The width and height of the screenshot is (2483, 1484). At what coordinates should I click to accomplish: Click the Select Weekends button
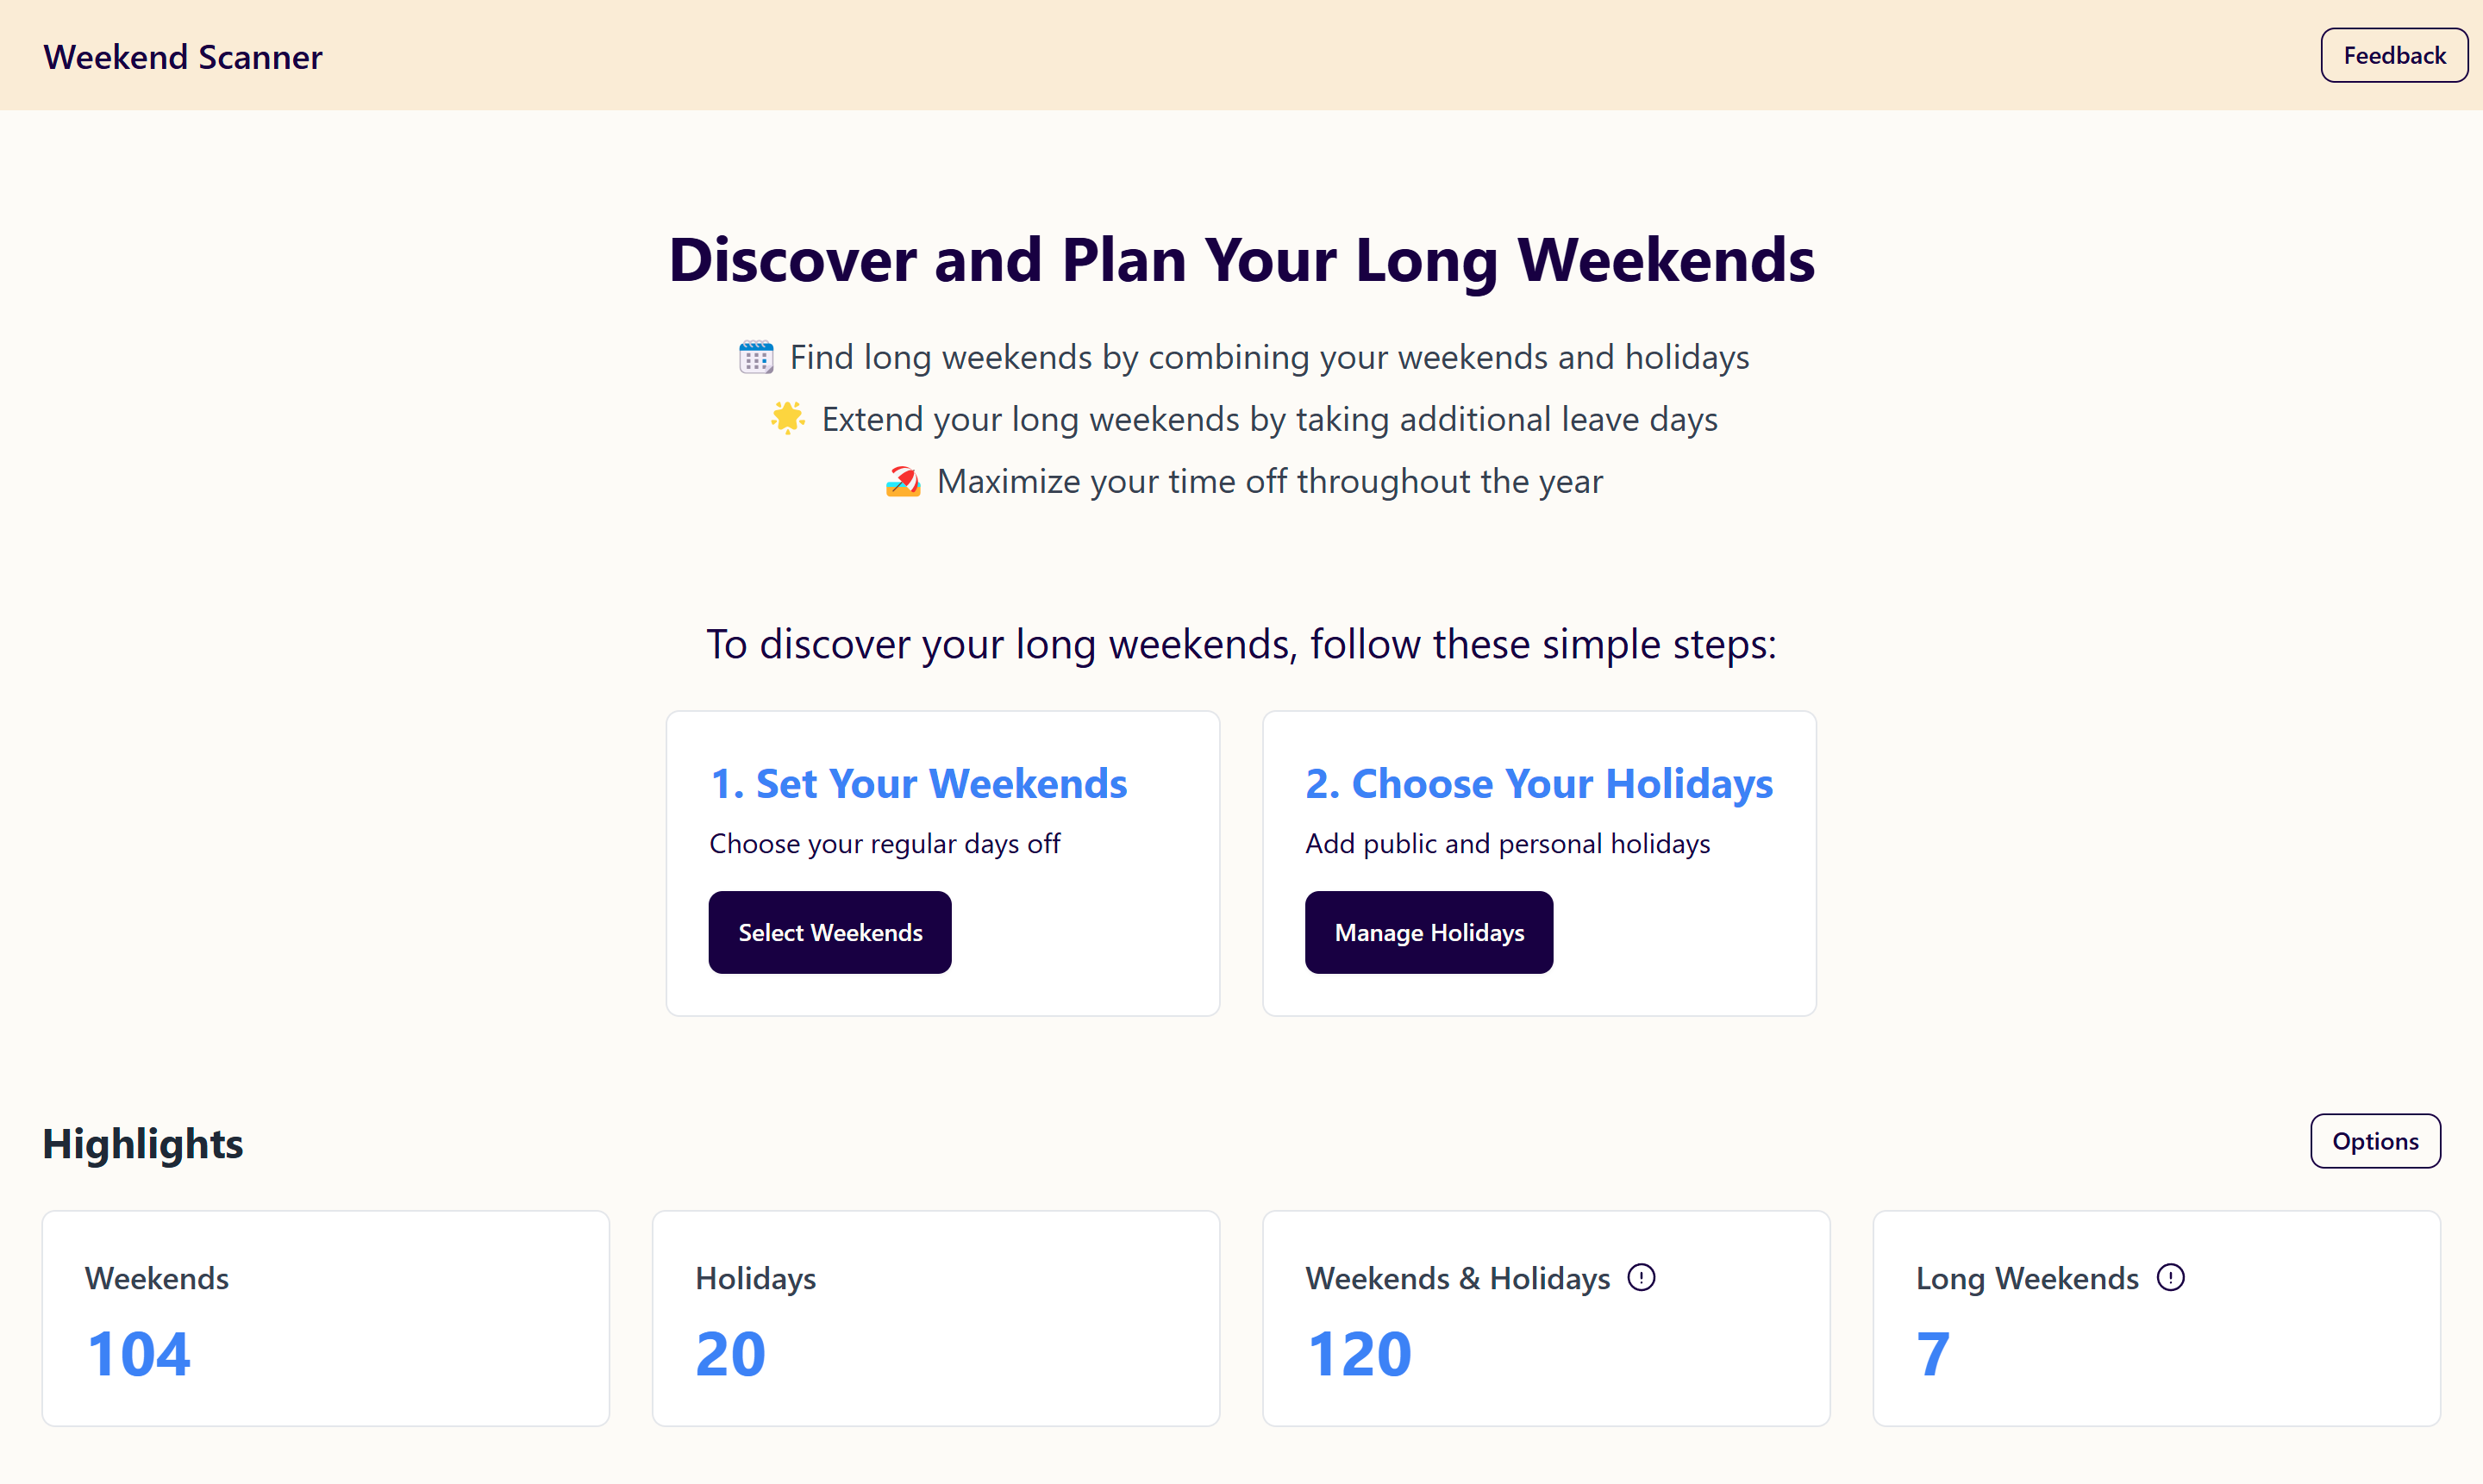(830, 932)
